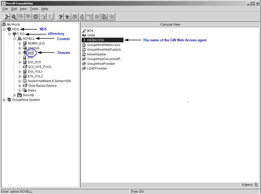Open the Edit menu
The width and height of the screenshot is (261, 194).
point(14,9)
